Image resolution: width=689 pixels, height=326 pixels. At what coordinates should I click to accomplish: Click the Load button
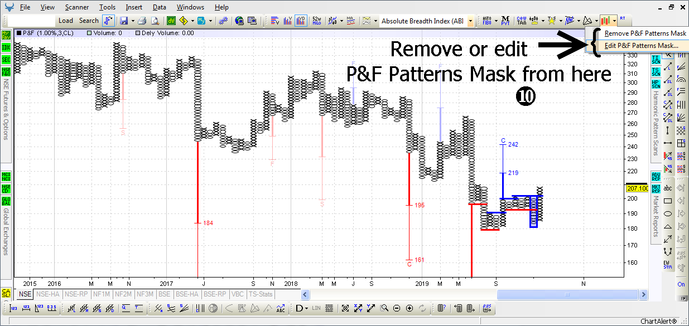point(66,21)
